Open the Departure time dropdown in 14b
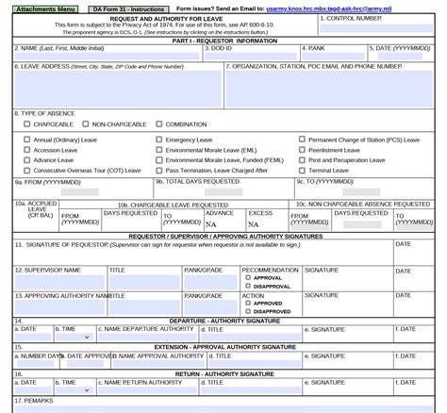447x413 pixels. pos(87,337)
